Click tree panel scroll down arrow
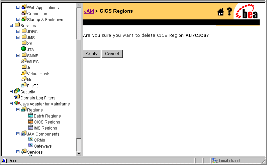The height and width of the screenshot is (165, 267). [79, 154]
